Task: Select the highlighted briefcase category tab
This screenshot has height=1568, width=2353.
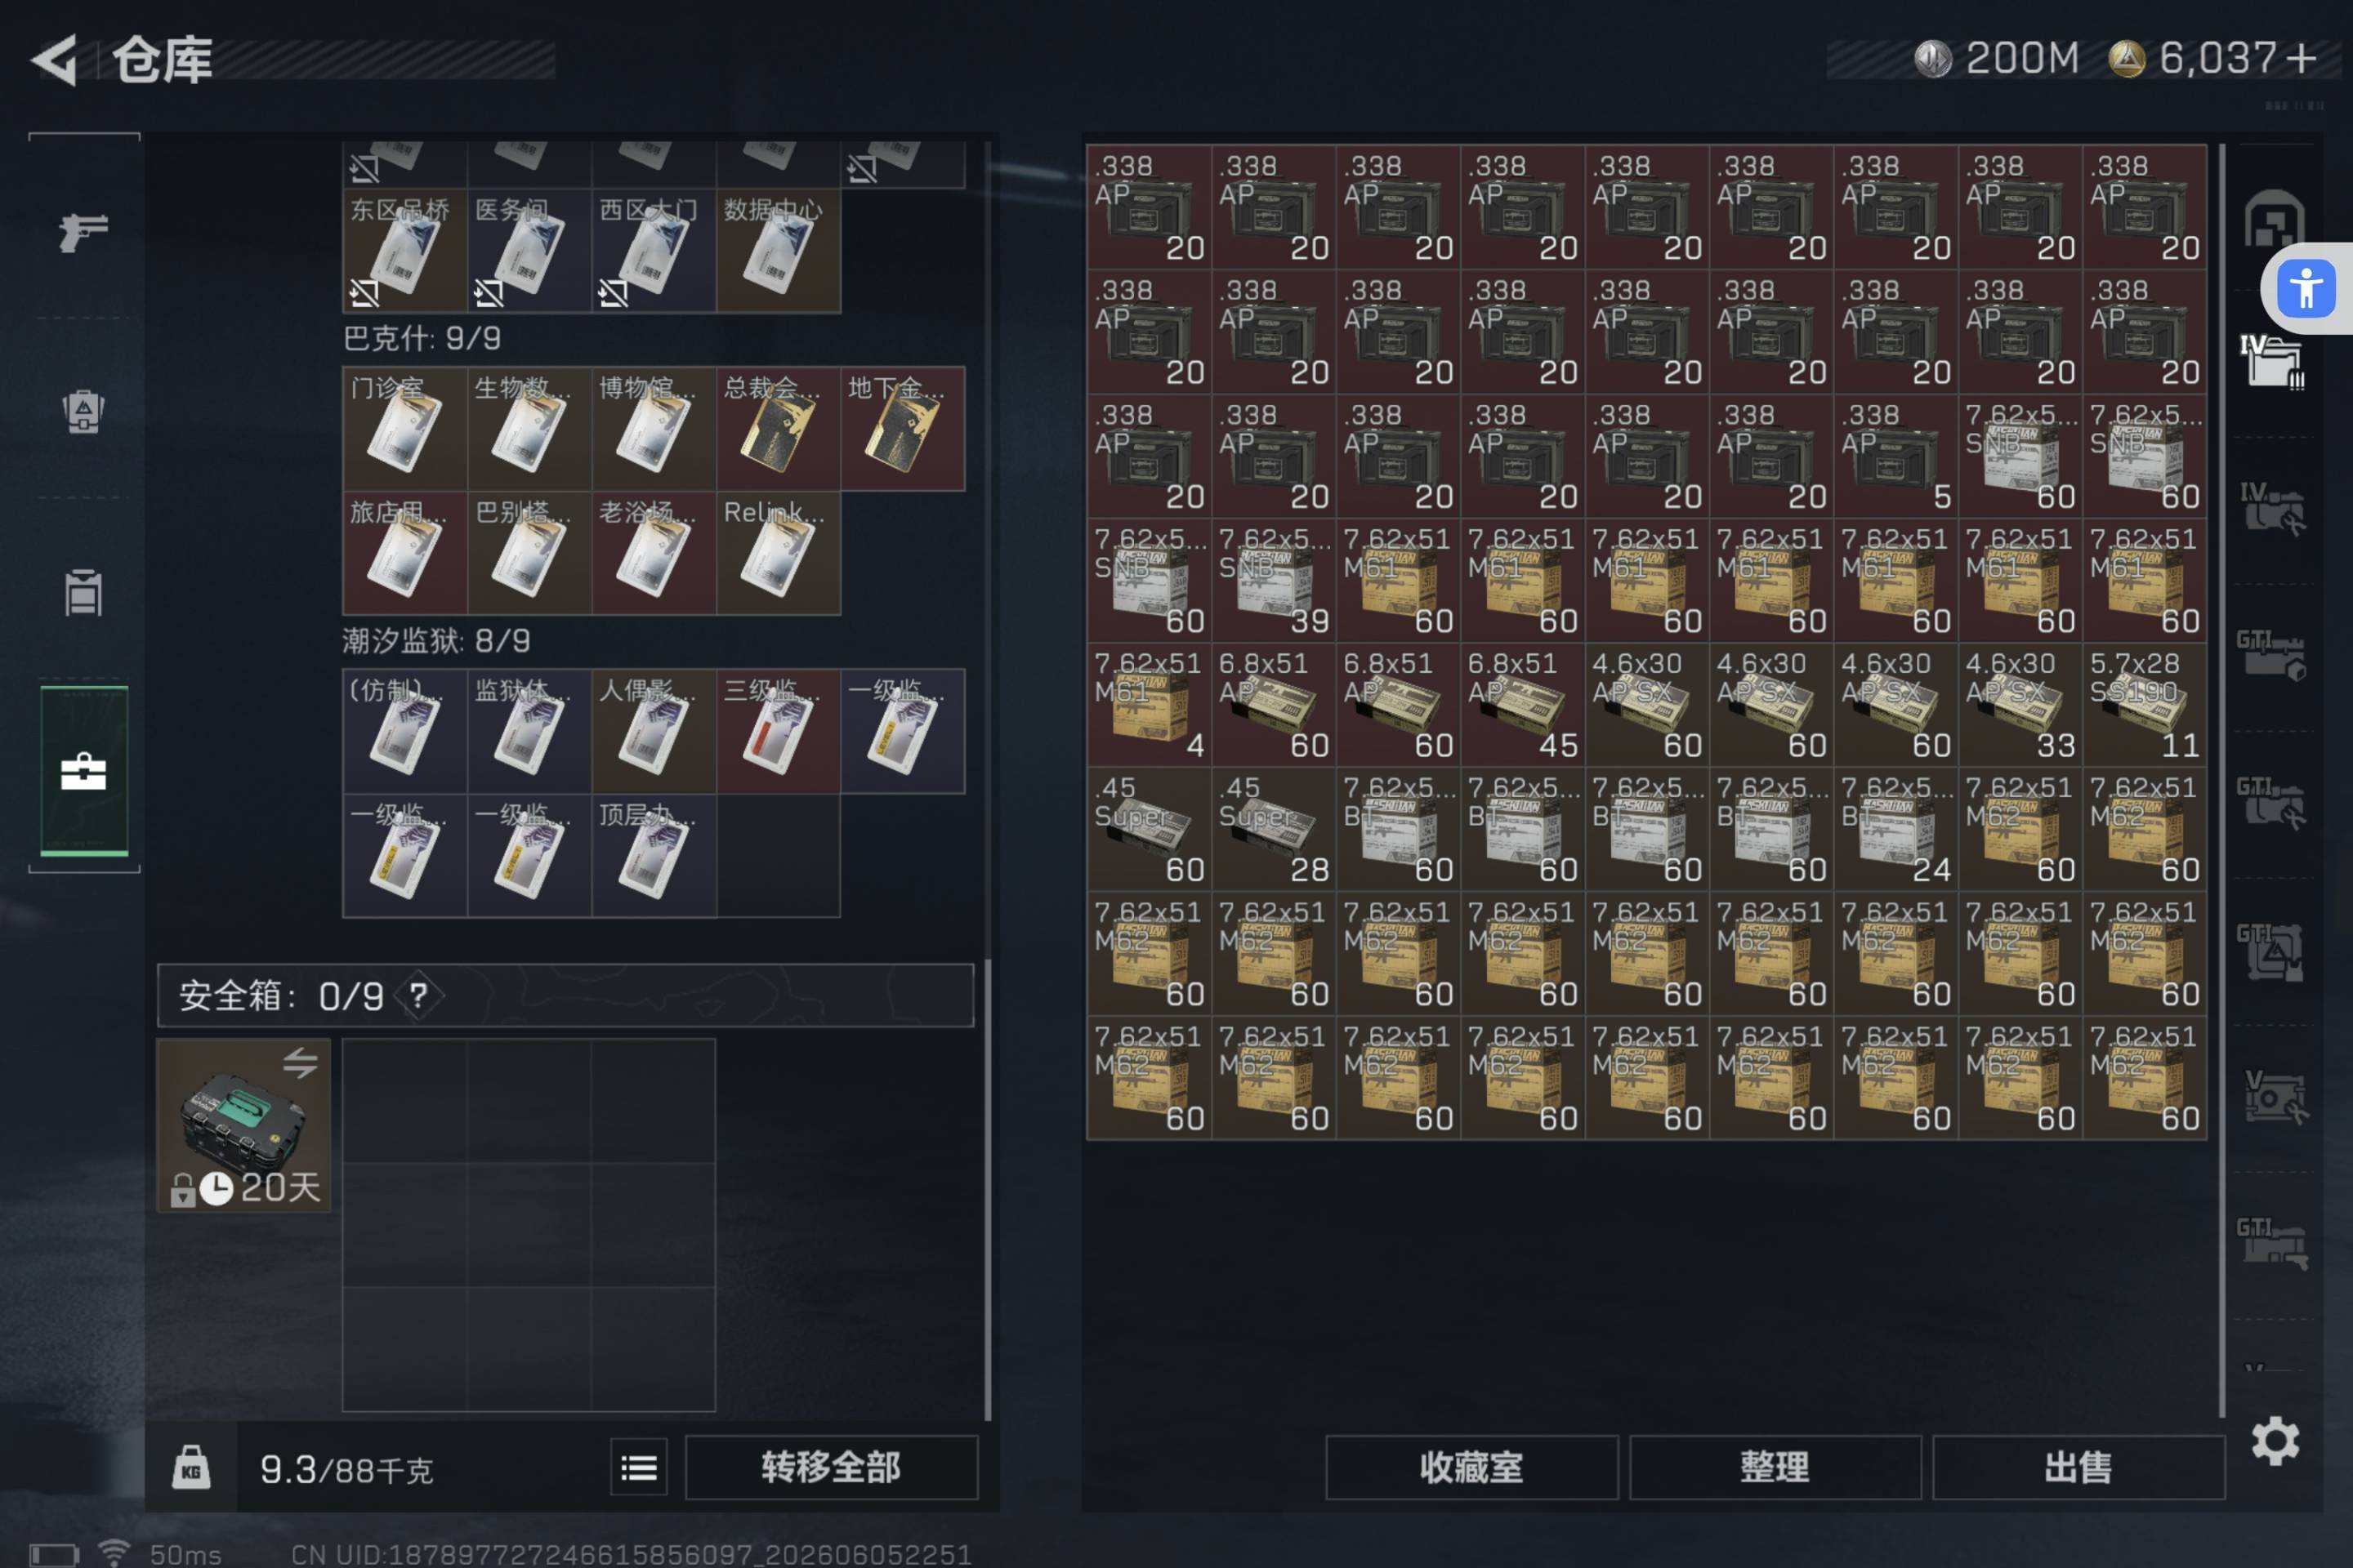Action: point(84,771)
